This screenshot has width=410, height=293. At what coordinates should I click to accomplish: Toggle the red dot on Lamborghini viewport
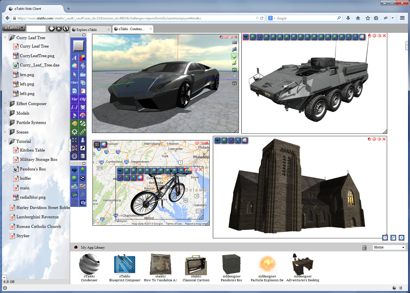point(221,37)
